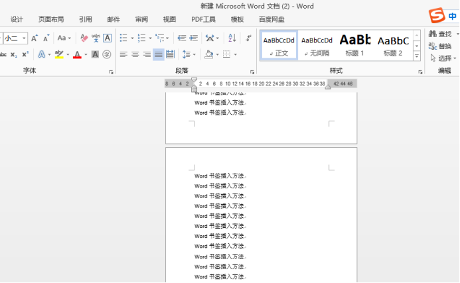Screen dimensions: 460x283
Task: Open the enclosed characters tool
Action: [107, 54]
